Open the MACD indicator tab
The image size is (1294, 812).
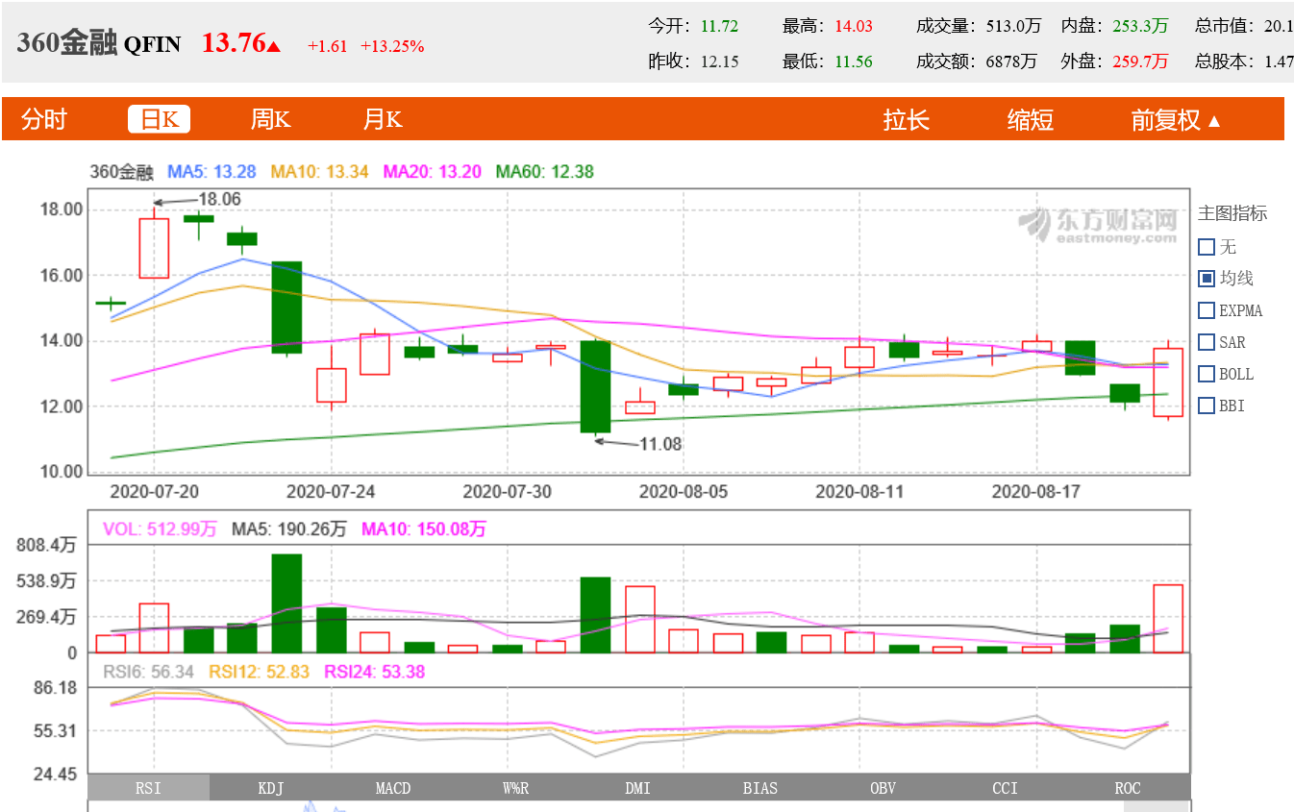(393, 788)
